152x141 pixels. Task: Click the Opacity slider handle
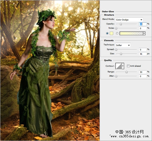(121, 24)
